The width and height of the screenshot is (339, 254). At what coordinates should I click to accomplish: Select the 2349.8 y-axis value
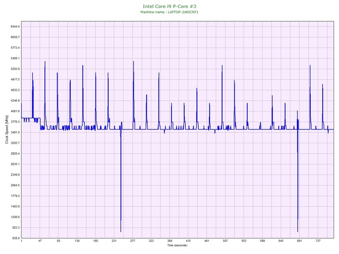pyautogui.click(x=15, y=175)
